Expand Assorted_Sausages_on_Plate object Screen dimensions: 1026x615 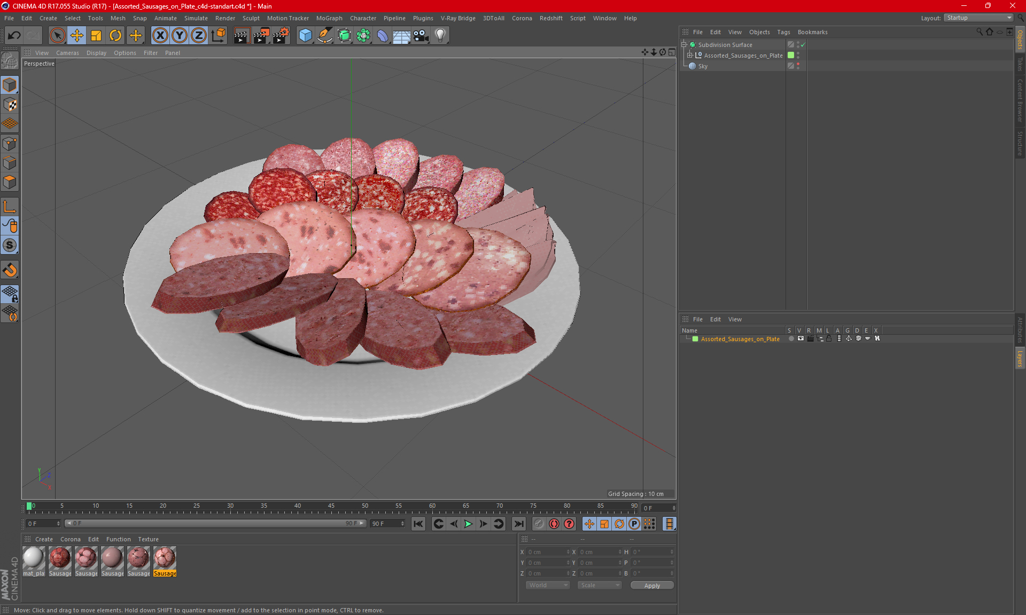[690, 56]
